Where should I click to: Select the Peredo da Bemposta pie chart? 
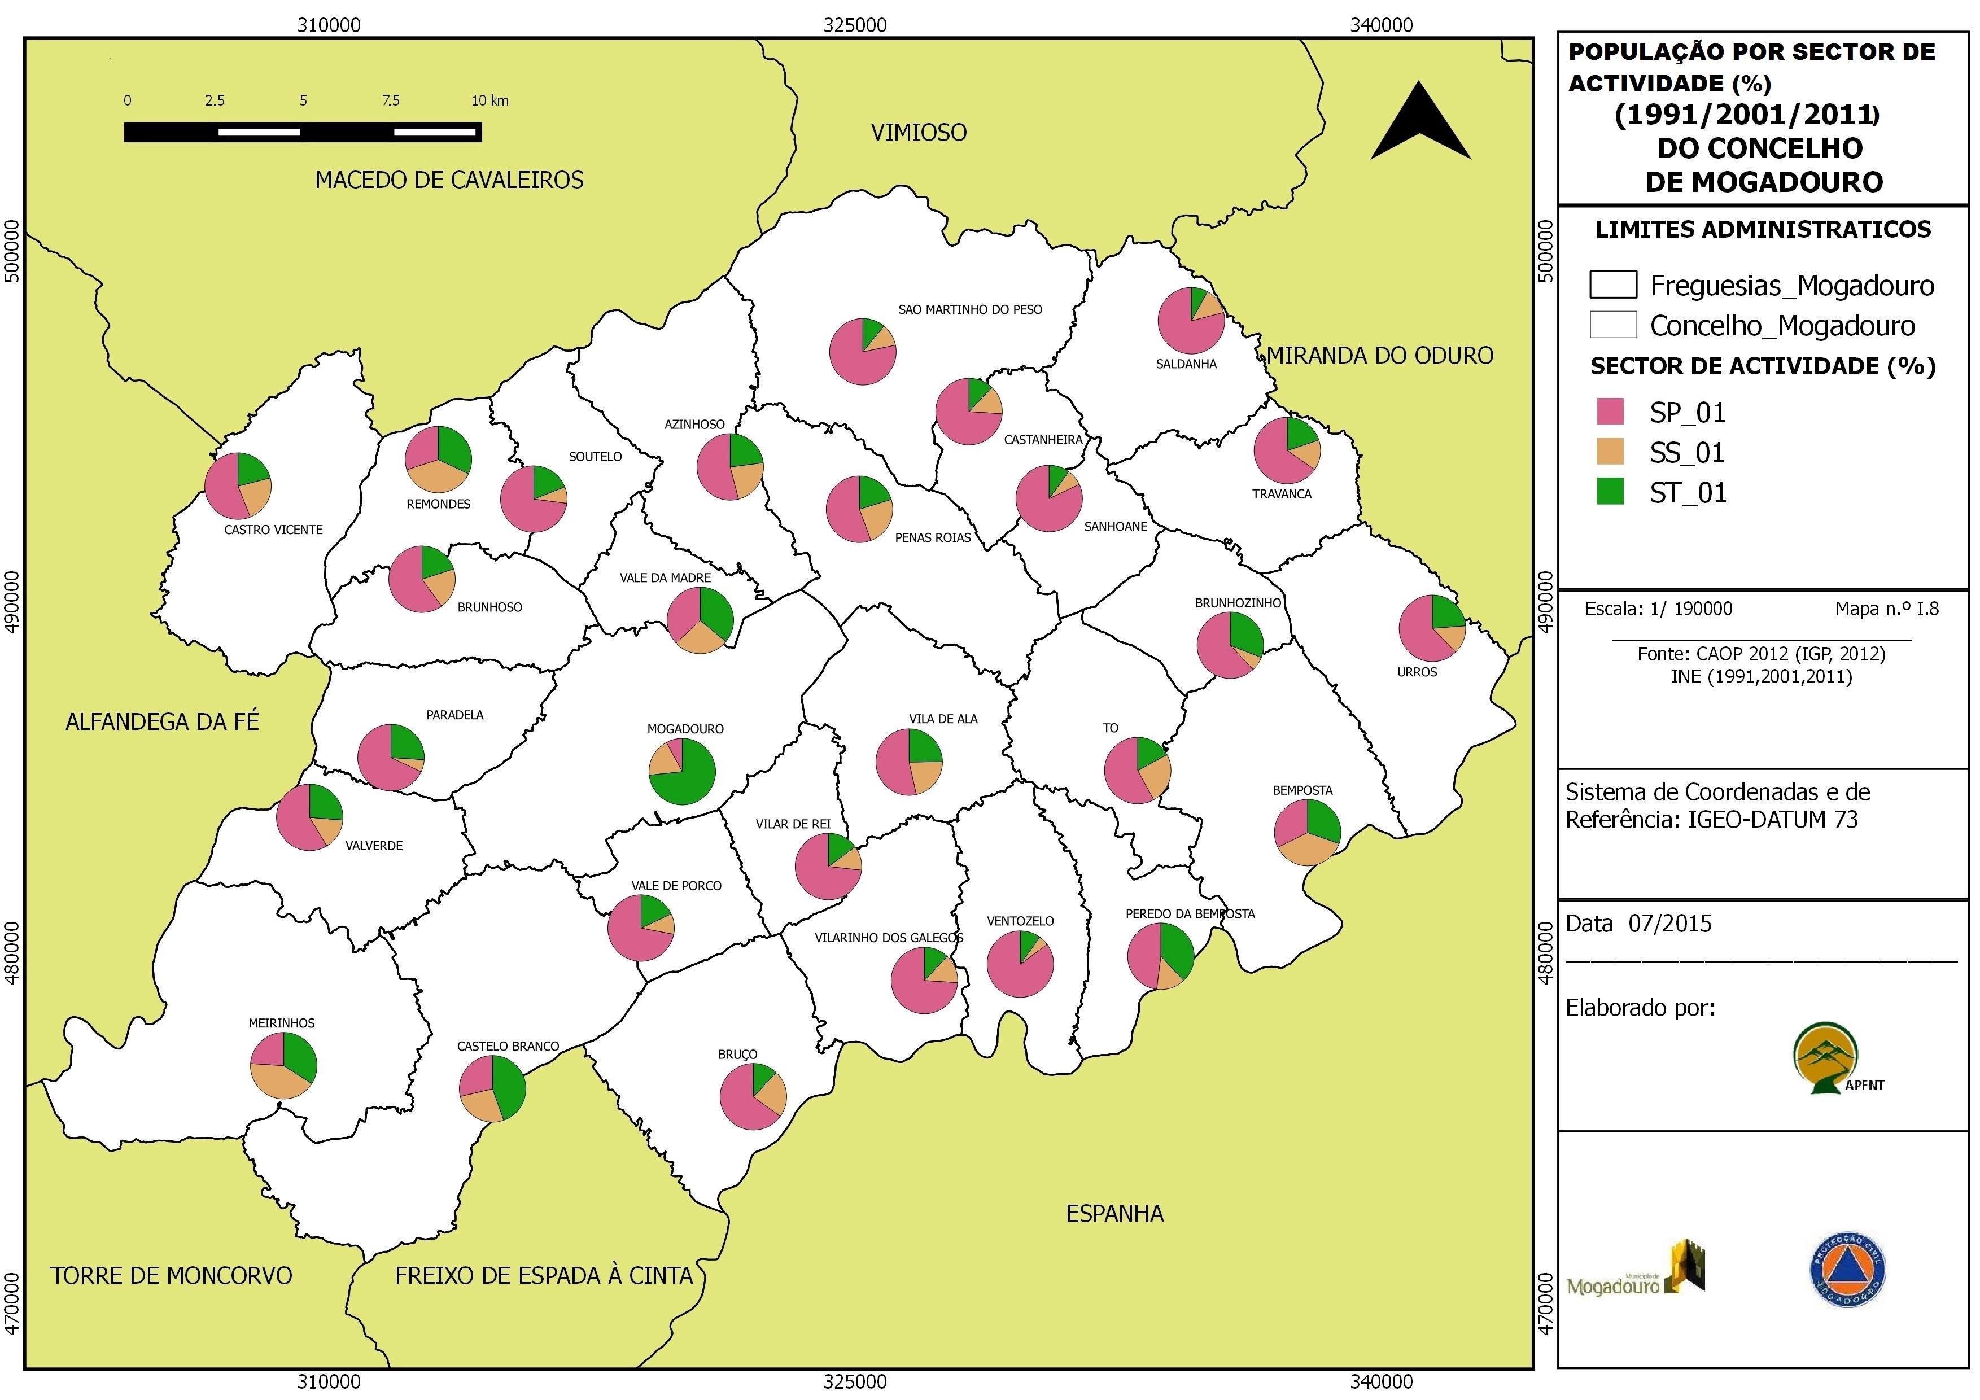pyautogui.click(x=1161, y=956)
